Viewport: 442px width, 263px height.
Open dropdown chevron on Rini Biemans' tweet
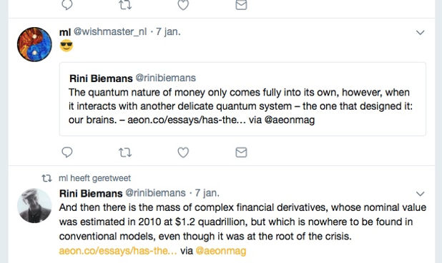tap(421, 194)
